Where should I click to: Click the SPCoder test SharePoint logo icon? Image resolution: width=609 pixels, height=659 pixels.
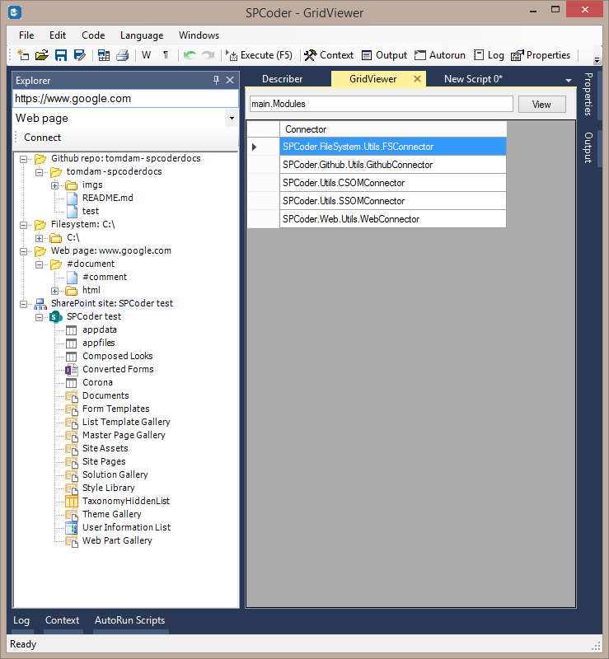pos(56,317)
